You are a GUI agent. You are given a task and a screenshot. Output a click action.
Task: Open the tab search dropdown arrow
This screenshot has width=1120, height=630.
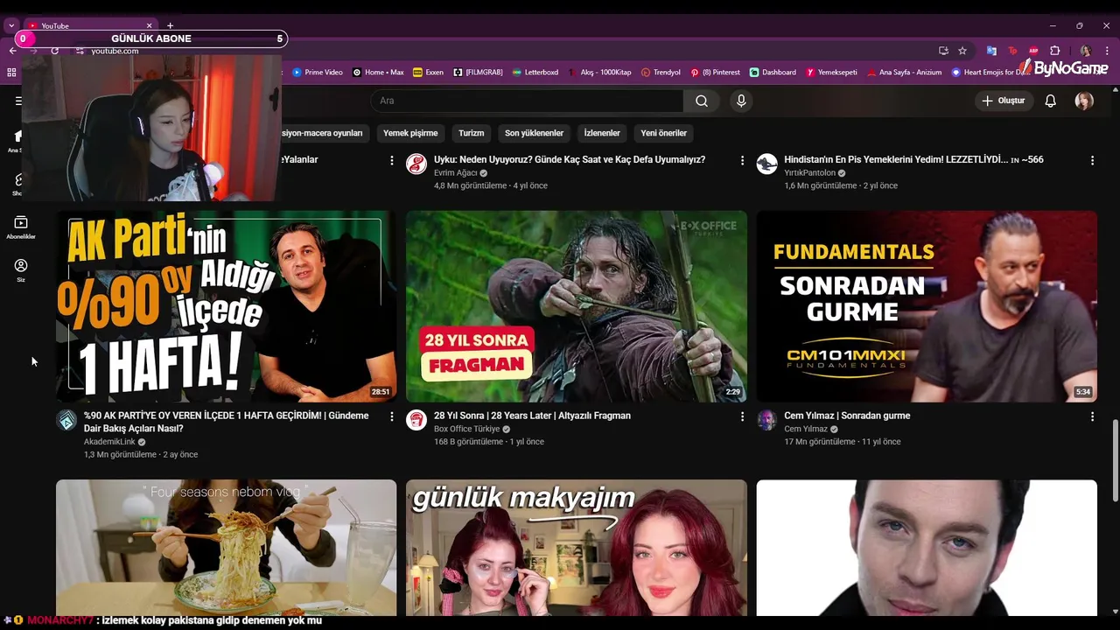point(11,25)
